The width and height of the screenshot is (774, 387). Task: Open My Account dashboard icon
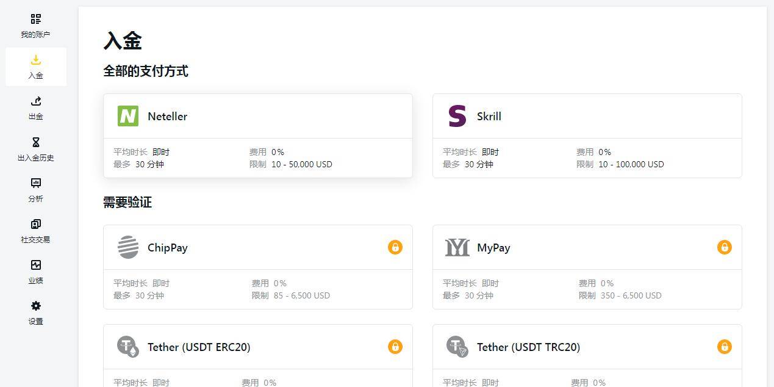pos(35,20)
